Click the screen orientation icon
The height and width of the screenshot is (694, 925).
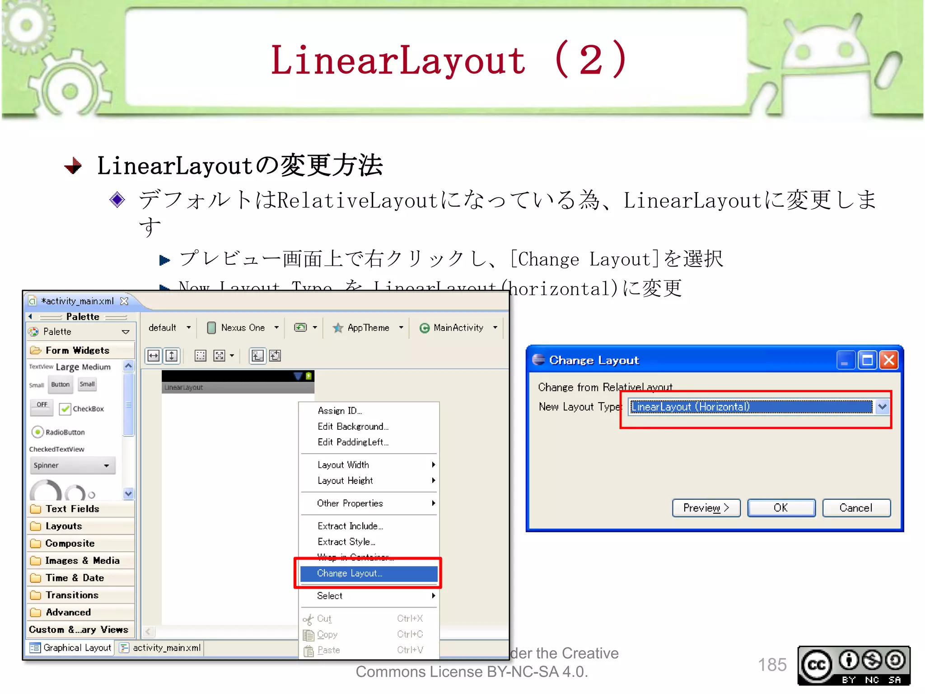300,327
